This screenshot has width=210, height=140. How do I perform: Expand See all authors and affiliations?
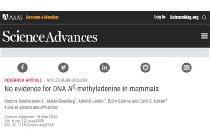click(31, 107)
